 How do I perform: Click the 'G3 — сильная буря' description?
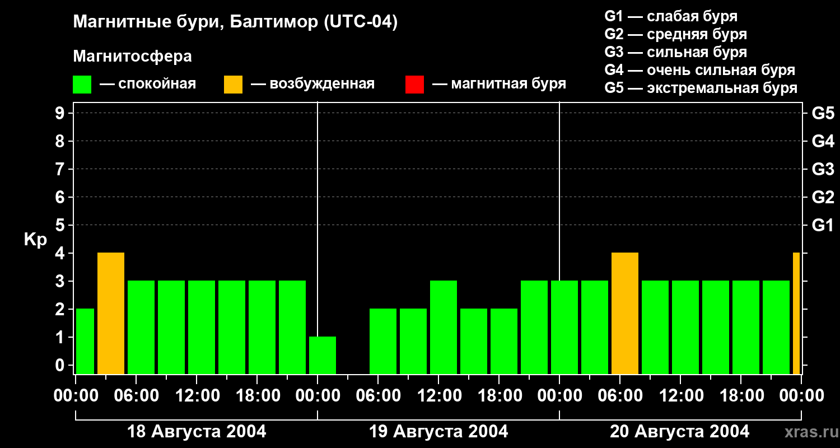coord(675,52)
